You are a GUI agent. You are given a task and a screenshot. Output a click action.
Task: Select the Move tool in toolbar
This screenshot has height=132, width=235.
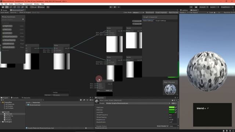click(7, 7)
